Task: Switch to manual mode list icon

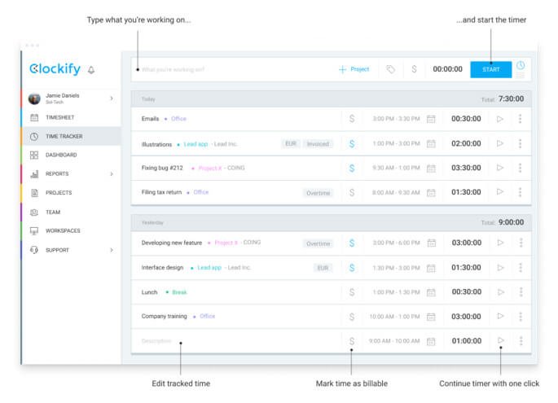Action: pyautogui.click(x=521, y=75)
